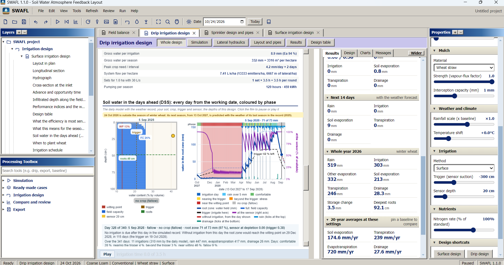Redo the action in the toolbar
The width and height of the screenshot is (504, 265).
coord(46,22)
